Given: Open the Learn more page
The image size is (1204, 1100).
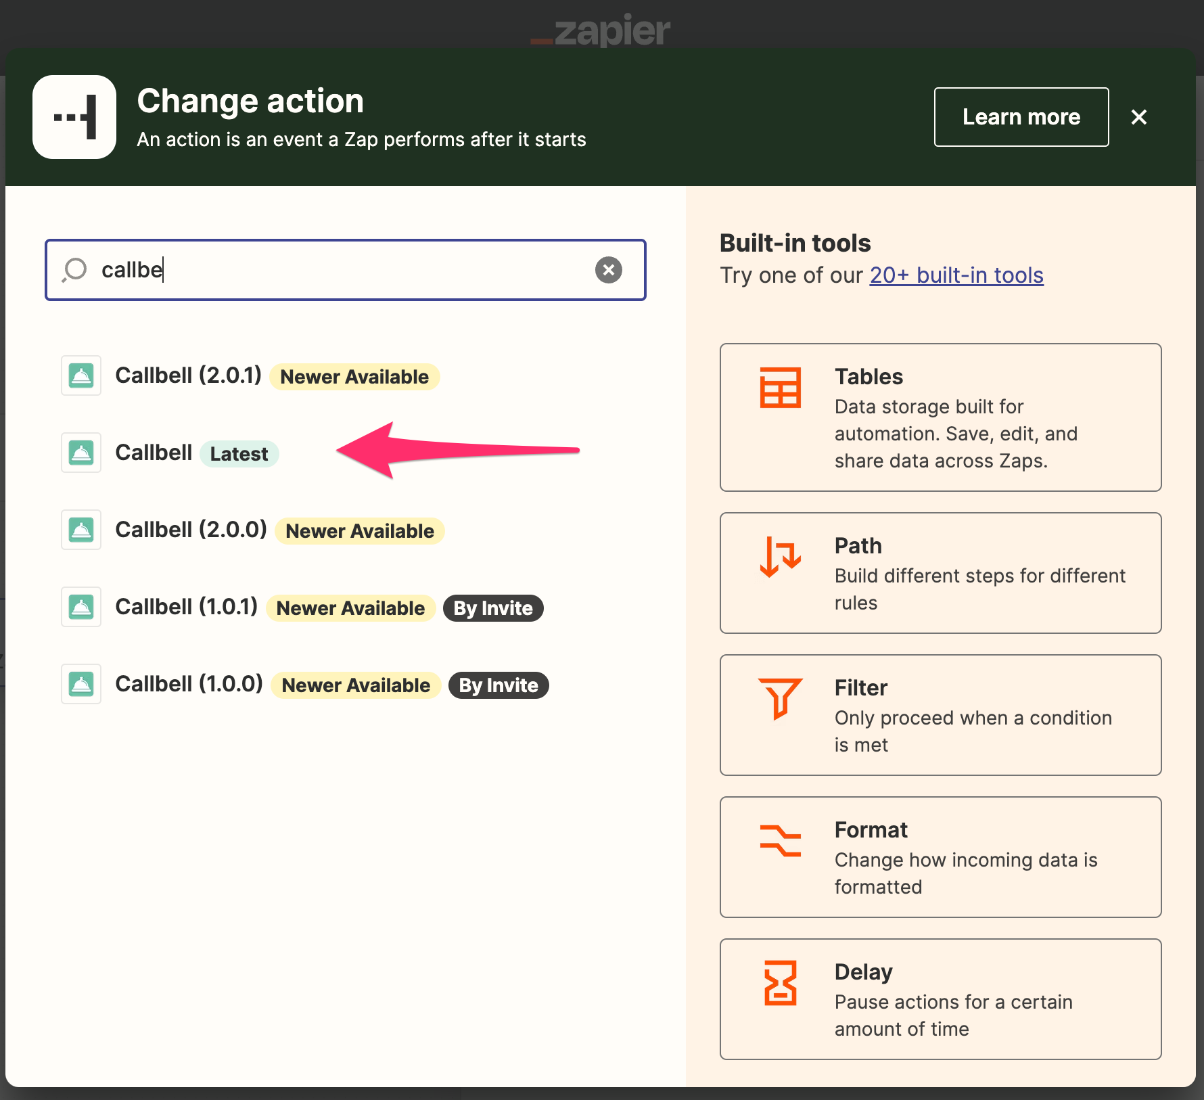Looking at the screenshot, I should (x=1021, y=117).
